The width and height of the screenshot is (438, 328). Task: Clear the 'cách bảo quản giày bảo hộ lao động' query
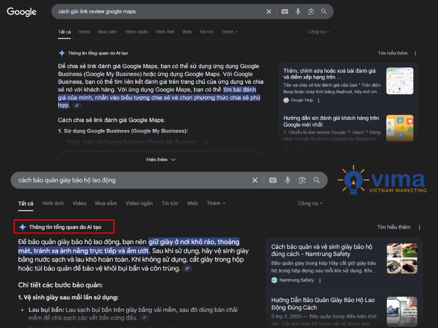coord(255,180)
